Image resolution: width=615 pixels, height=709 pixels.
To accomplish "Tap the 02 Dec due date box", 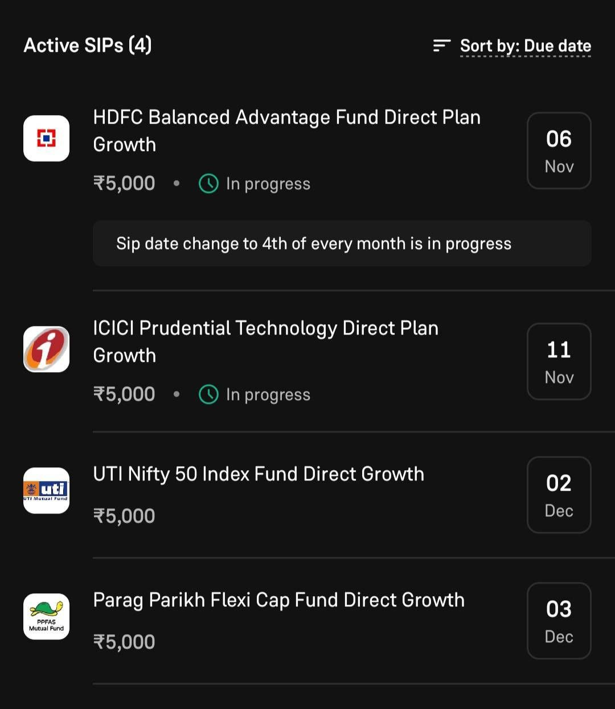I will coord(559,495).
